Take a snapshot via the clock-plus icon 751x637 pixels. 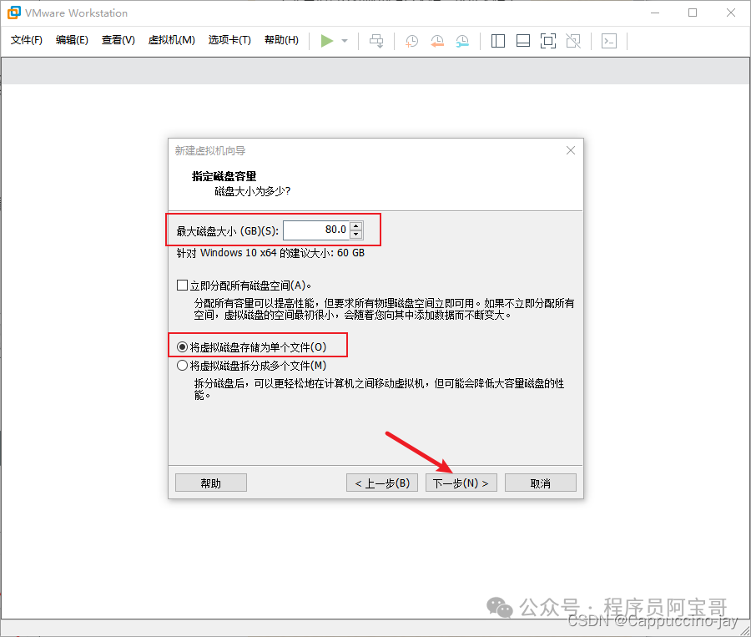(x=412, y=41)
